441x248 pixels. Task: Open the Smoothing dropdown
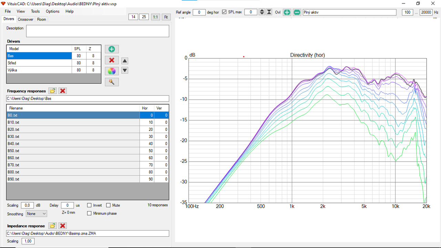(36, 214)
